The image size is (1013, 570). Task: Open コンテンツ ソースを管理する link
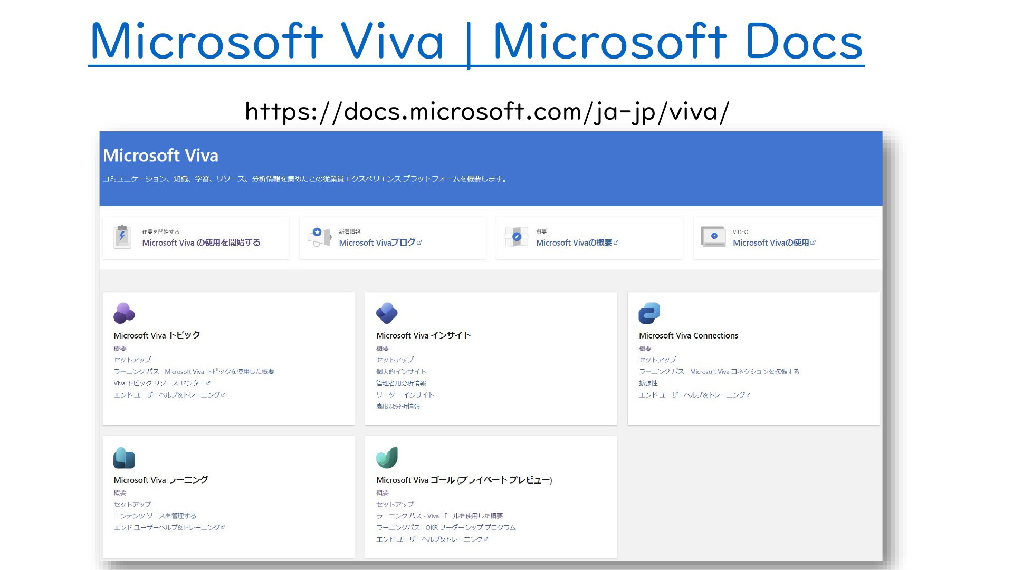(155, 516)
